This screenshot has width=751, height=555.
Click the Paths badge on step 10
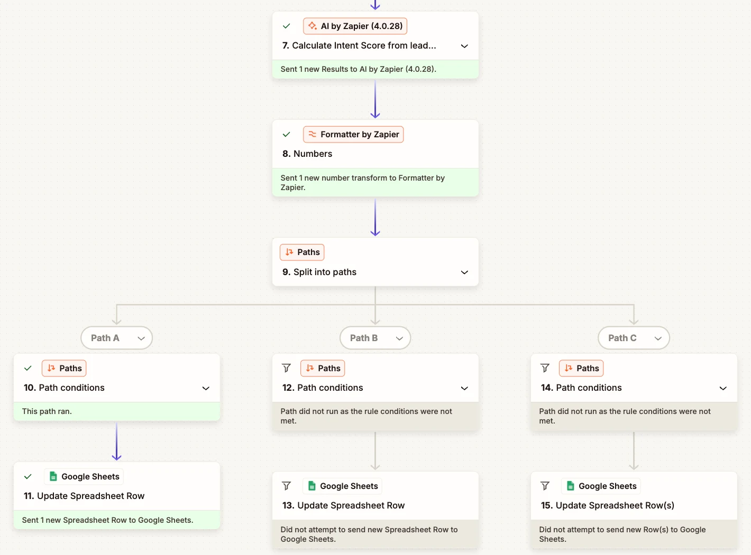tap(64, 368)
